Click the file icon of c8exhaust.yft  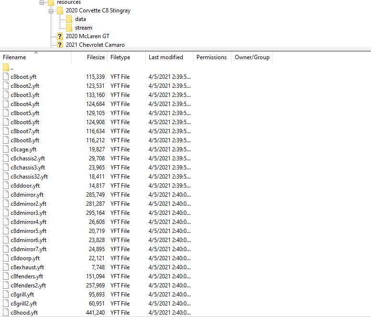[x=6, y=267]
